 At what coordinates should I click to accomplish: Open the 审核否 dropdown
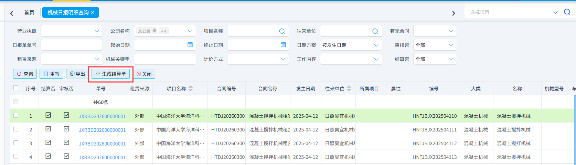(x=435, y=45)
